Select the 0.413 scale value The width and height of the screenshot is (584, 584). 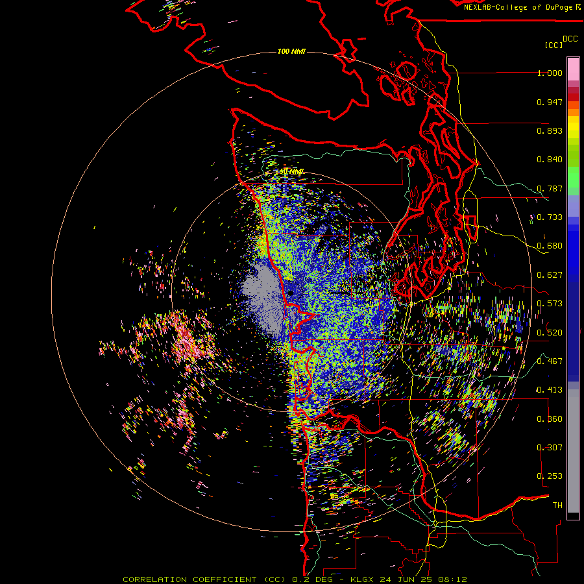(x=550, y=390)
